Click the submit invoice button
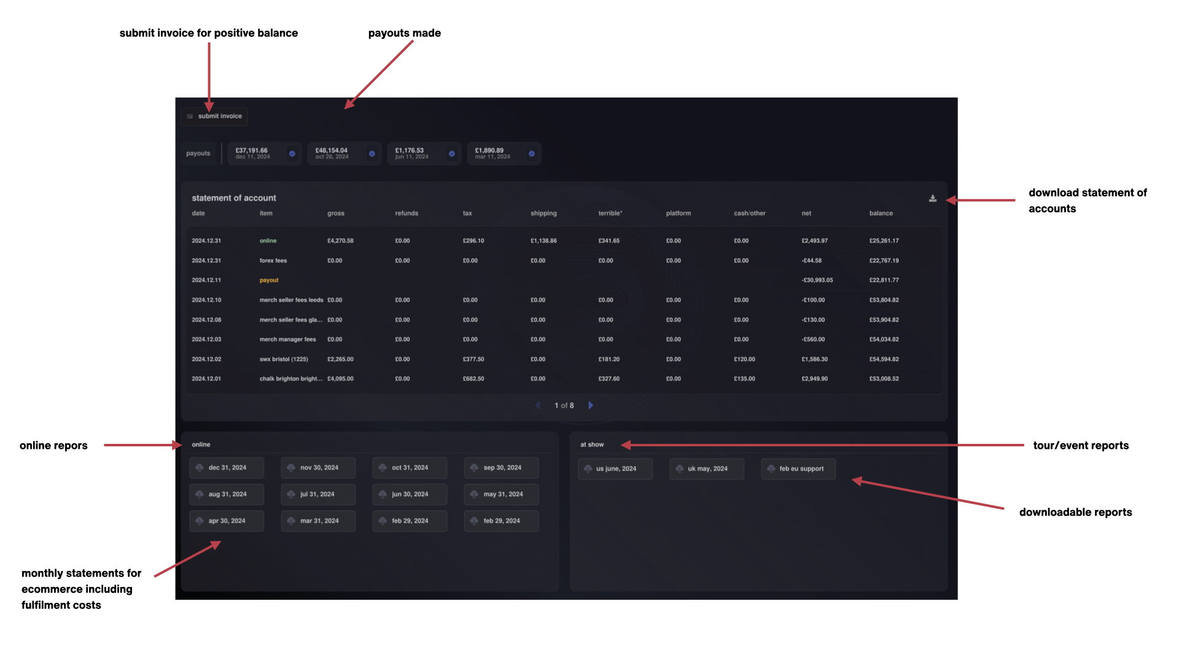Viewport: 1179px width, 663px height. pyautogui.click(x=214, y=116)
